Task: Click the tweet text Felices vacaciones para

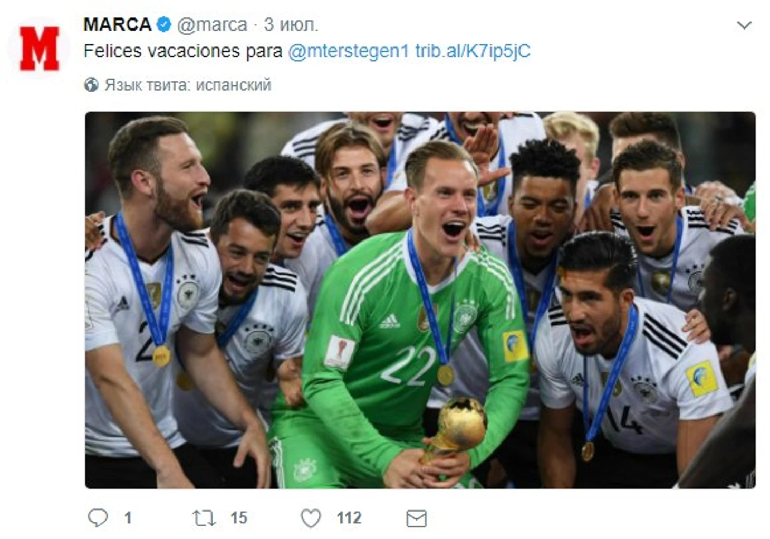Action: 183,51
